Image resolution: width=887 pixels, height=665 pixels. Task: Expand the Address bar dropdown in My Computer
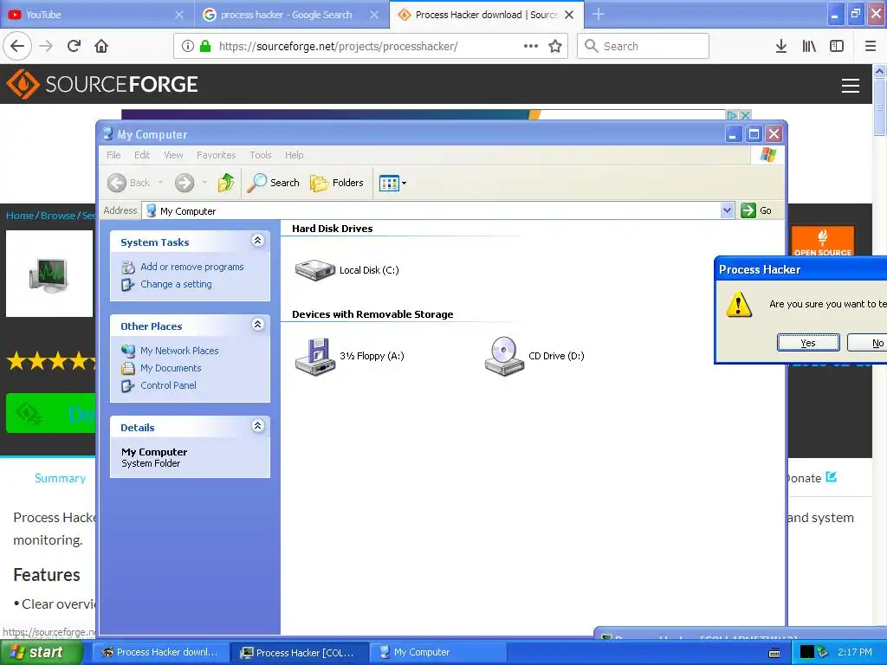[x=727, y=210]
